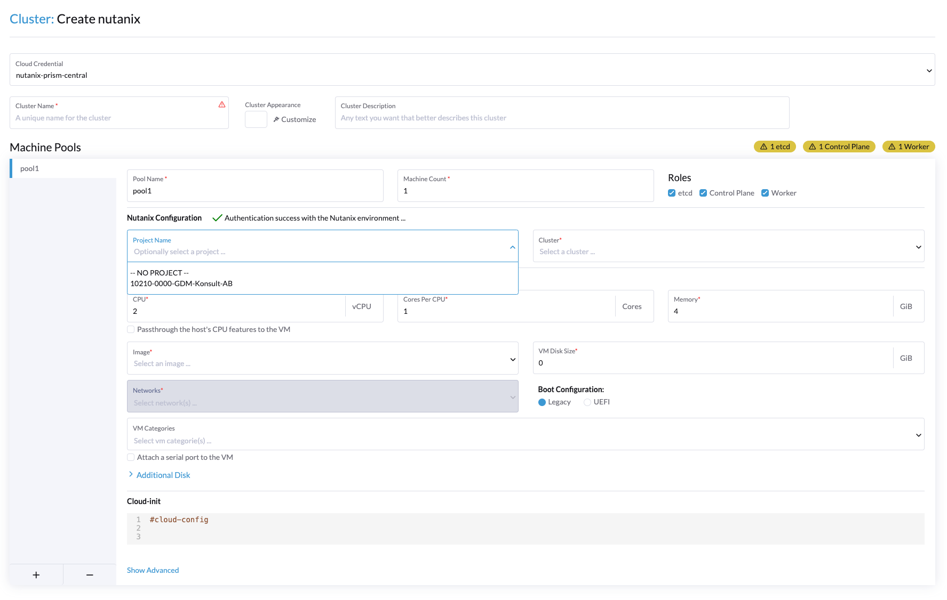
Task: Enable Passthrough host's CPU features checkbox
Action: click(131, 329)
